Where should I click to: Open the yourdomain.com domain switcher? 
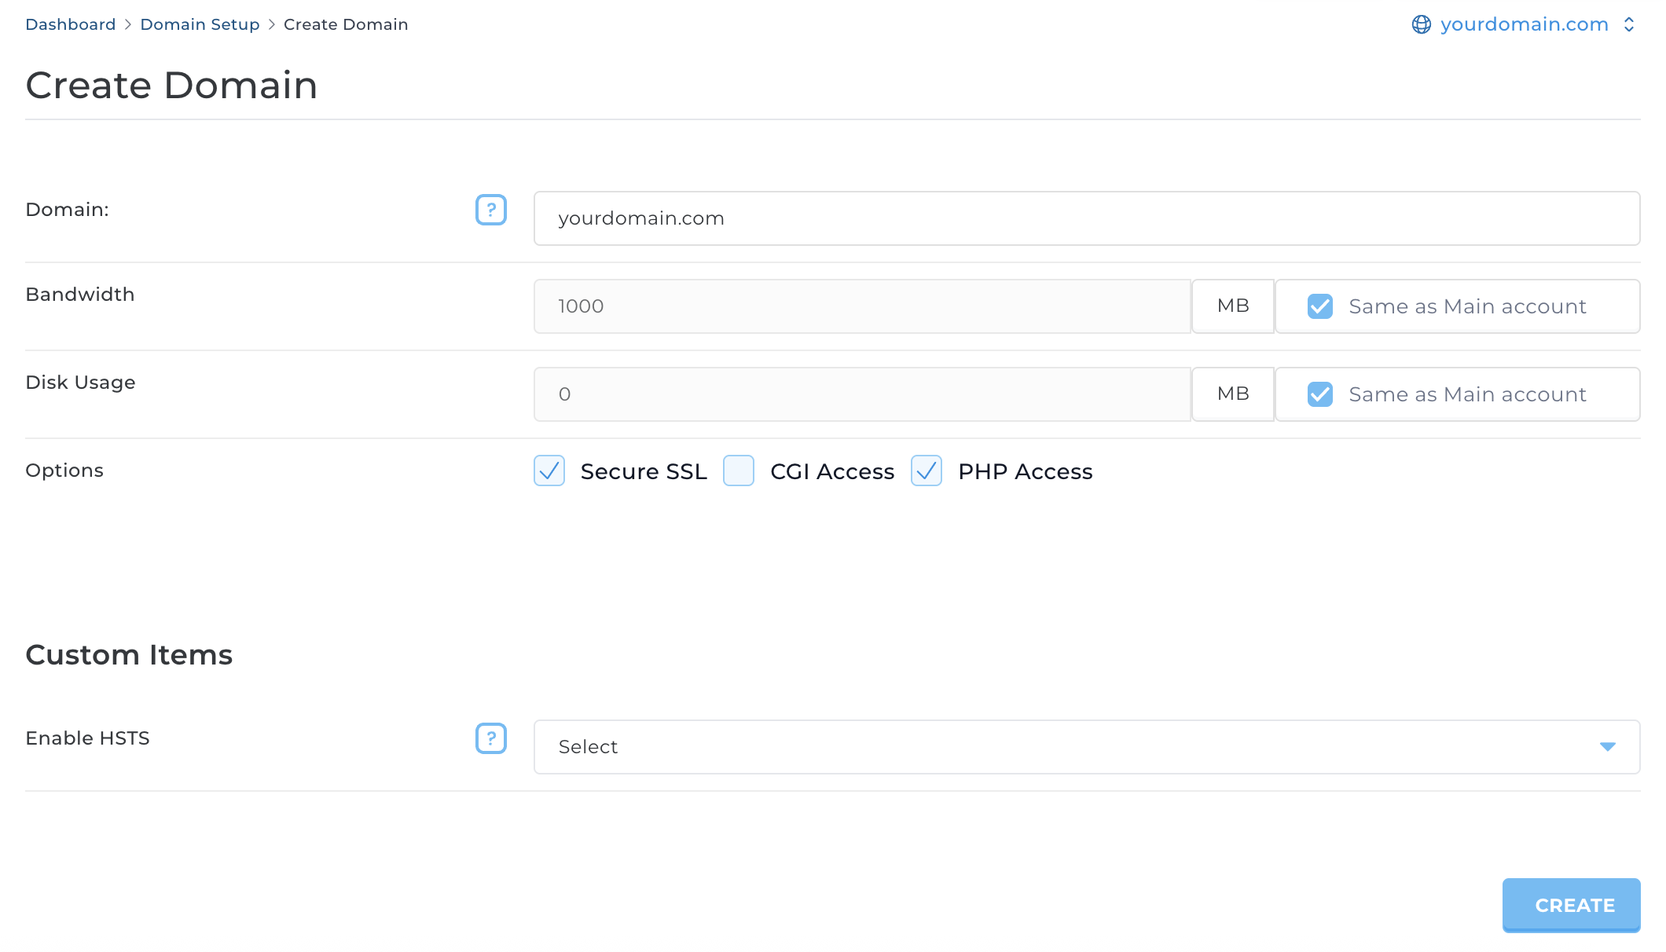[x=1524, y=24]
